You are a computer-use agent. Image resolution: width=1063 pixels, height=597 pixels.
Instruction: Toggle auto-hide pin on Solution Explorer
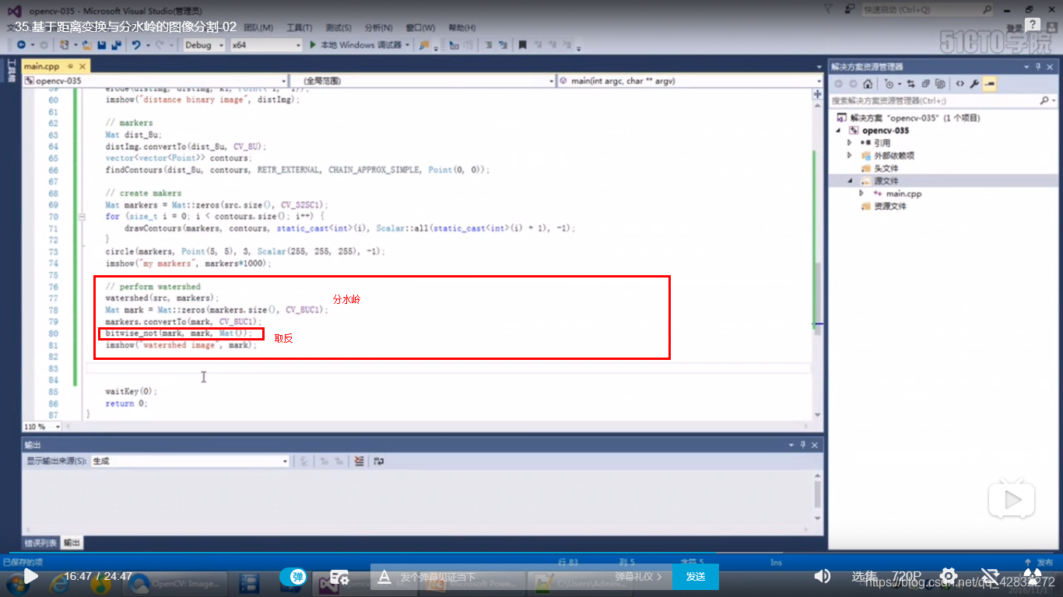click(x=1039, y=67)
